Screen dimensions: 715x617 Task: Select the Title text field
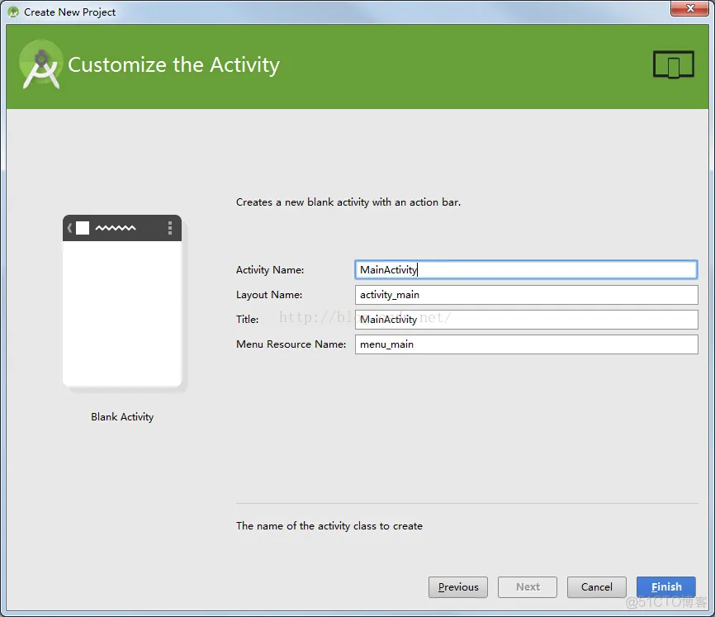[526, 319]
